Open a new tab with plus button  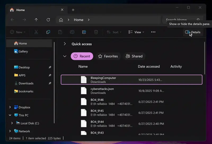coord(73,10)
